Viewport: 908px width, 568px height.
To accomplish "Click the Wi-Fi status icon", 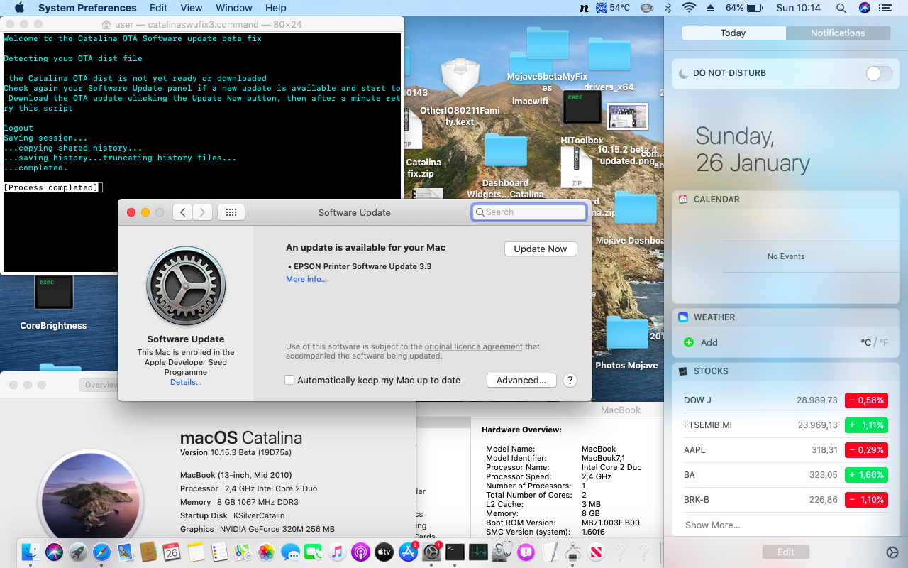I will click(x=689, y=8).
